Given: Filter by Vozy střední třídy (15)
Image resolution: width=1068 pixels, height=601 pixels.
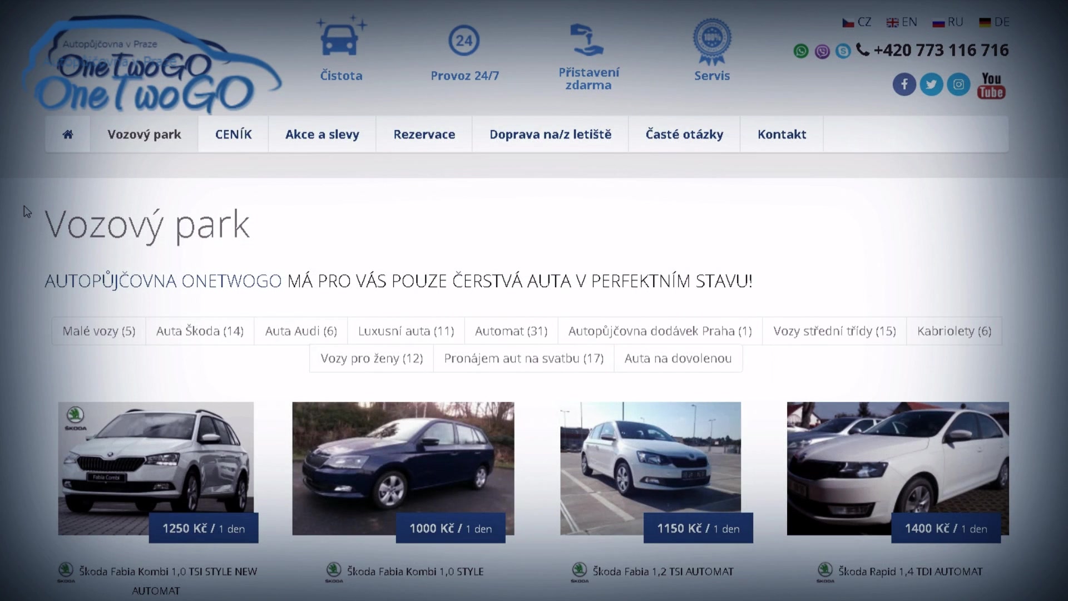Looking at the screenshot, I should coord(834,331).
